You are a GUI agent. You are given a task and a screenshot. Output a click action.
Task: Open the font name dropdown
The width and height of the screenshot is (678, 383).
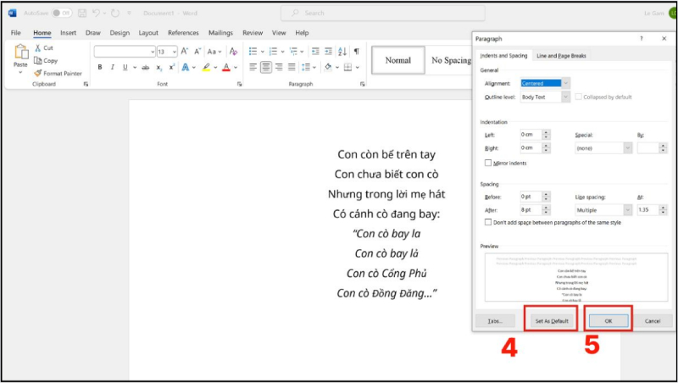(x=153, y=52)
